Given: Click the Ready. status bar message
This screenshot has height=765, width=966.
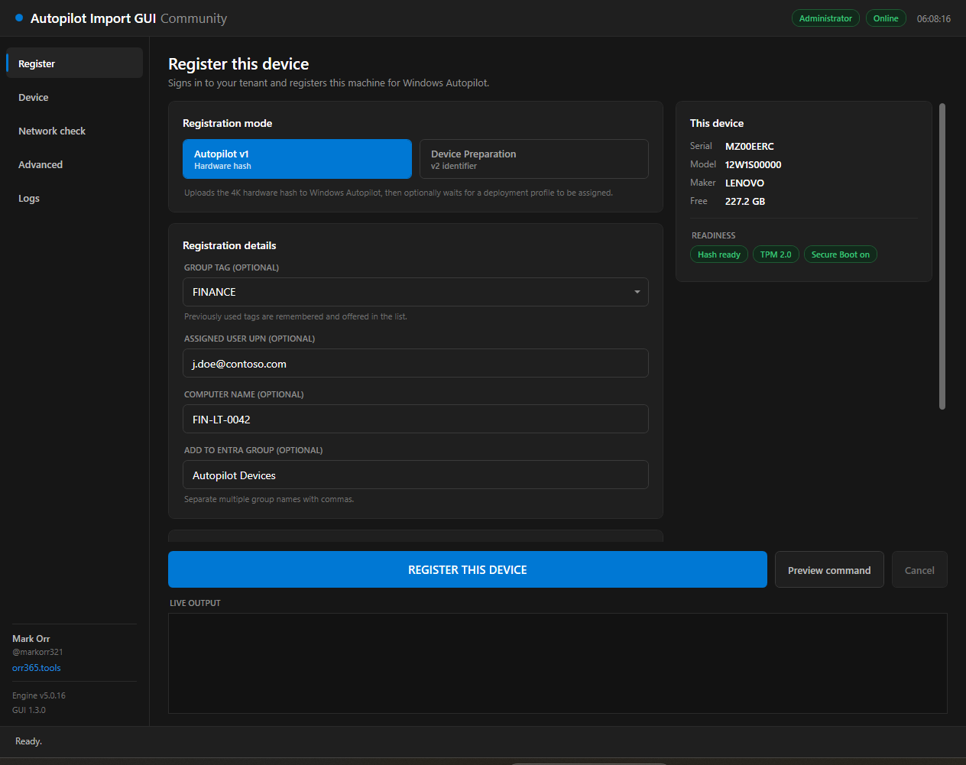Looking at the screenshot, I should coord(28,741).
